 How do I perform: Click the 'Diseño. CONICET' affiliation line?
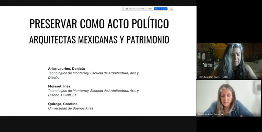pos(62,95)
